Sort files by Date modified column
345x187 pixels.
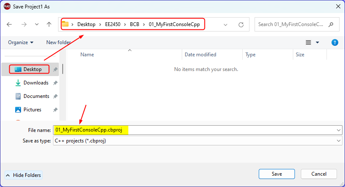tap(200, 55)
